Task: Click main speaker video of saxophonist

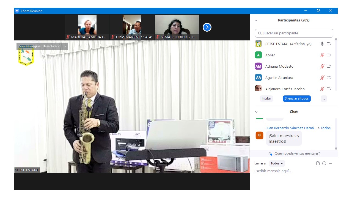Action: point(132,107)
